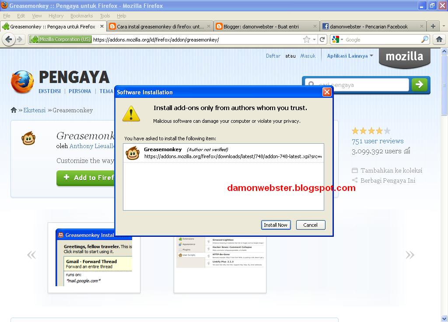Click the forward navigation arrow
This screenshot has width=448, height=322.
pyautogui.click(x=19, y=39)
